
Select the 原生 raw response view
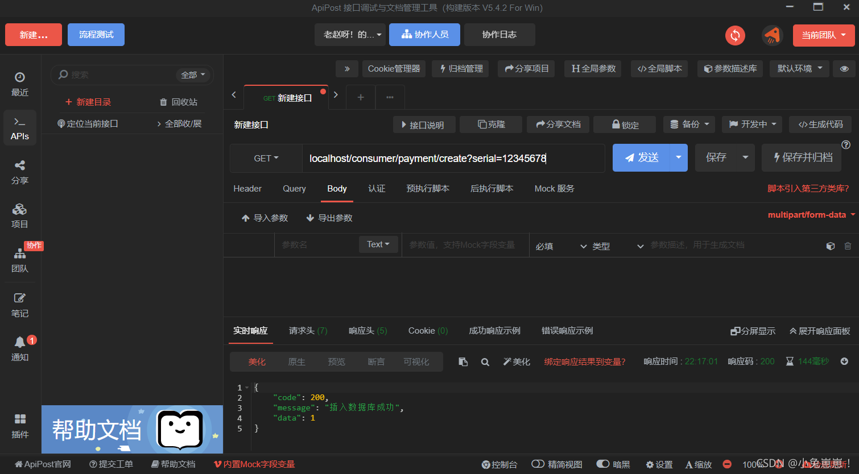[x=296, y=361]
